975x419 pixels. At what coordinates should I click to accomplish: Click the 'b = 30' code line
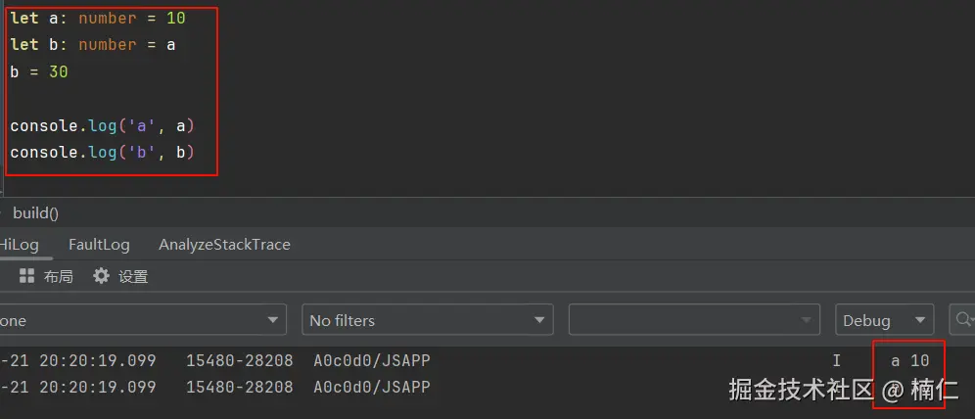pos(39,71)
